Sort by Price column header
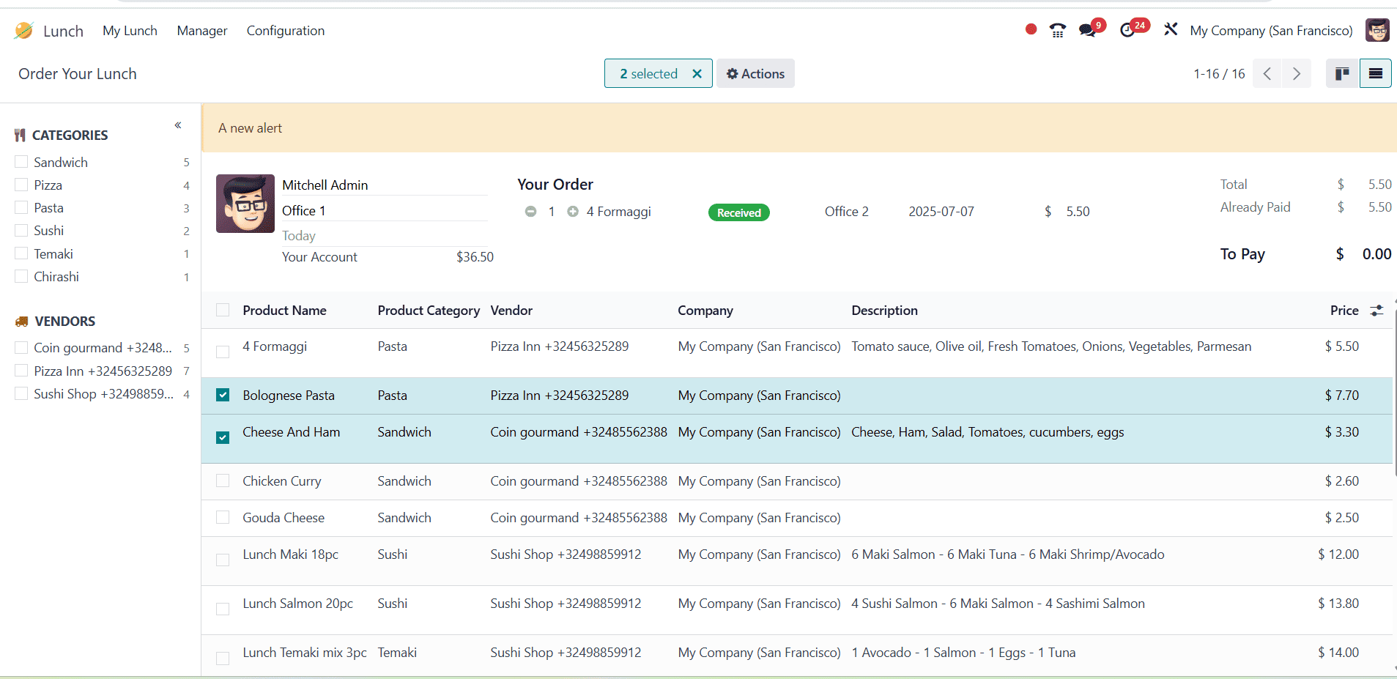The width and height of the screenshot is (1397, 679). click(x=1344, y=311)
